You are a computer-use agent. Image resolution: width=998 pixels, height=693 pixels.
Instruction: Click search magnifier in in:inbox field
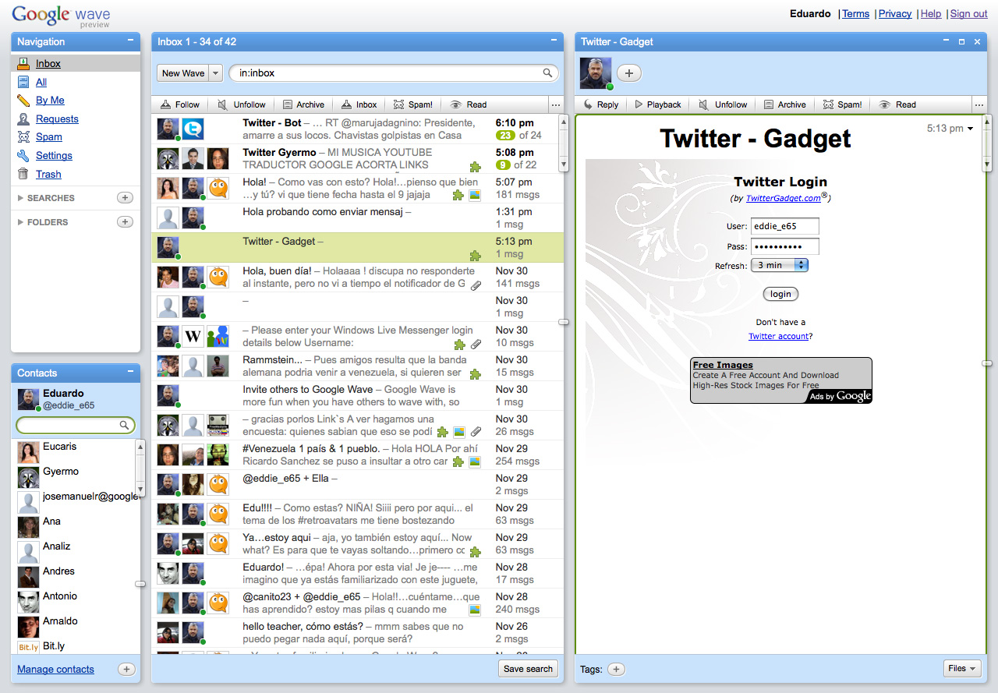tap(548, 73)
